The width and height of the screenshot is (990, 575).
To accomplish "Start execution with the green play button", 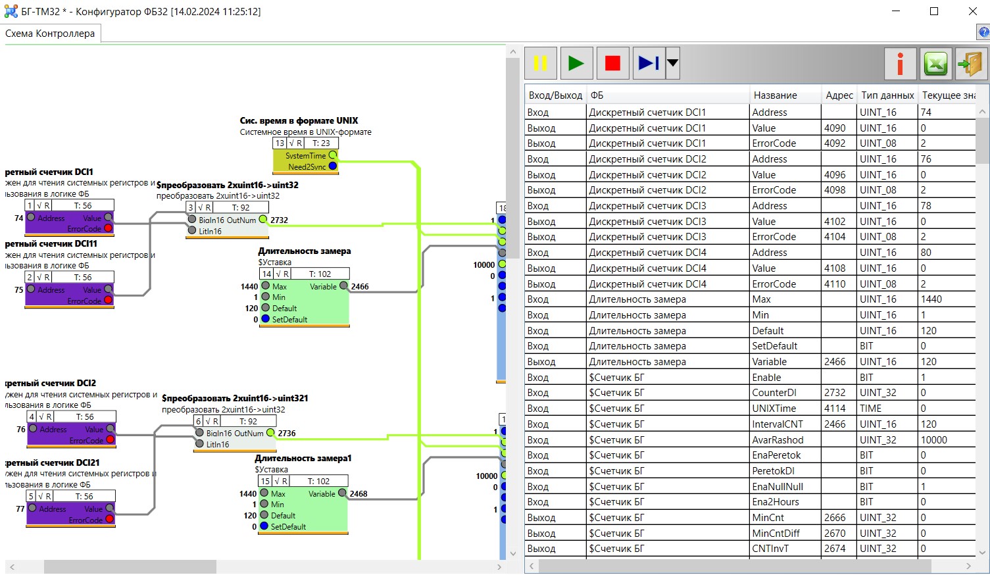I will coord(576,63).
